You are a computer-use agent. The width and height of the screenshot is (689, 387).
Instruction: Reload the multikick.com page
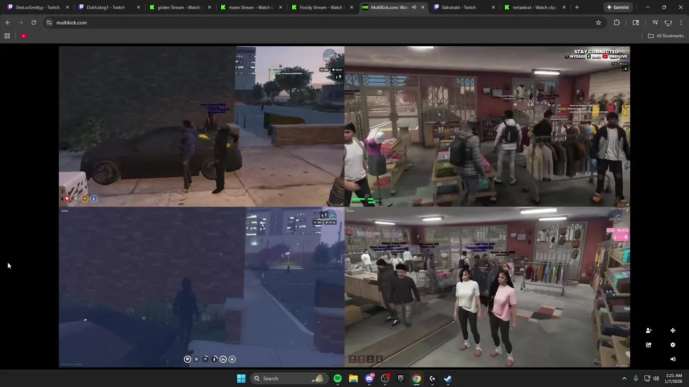click(x=33, y=23)
